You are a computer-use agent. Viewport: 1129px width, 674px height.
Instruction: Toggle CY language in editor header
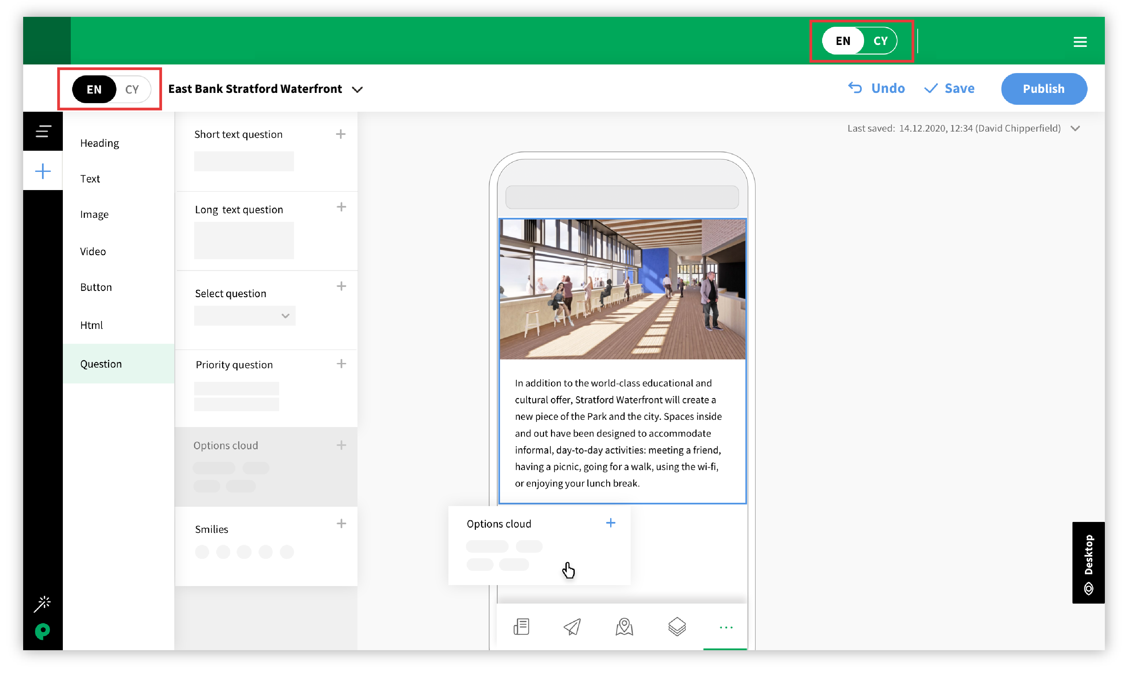pos(132,89)
